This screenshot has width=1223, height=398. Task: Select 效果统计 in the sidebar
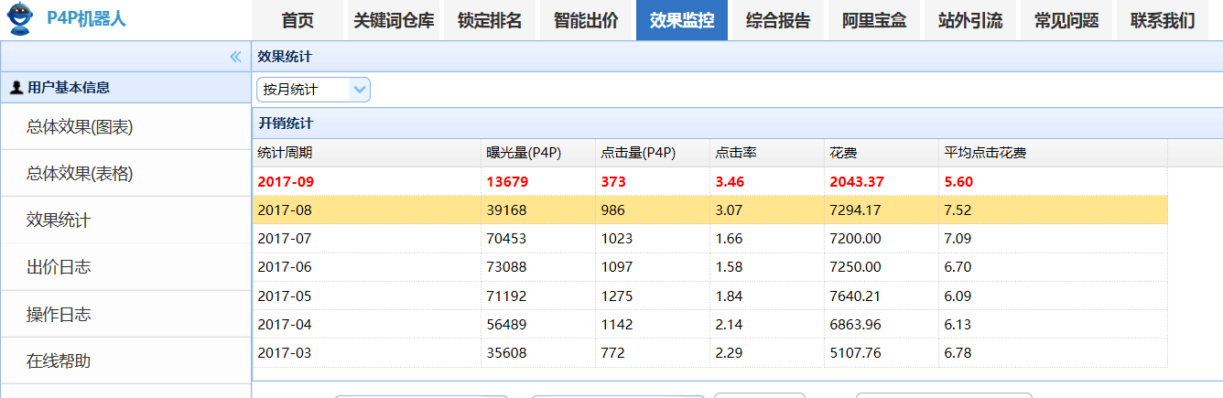point(125,221)
